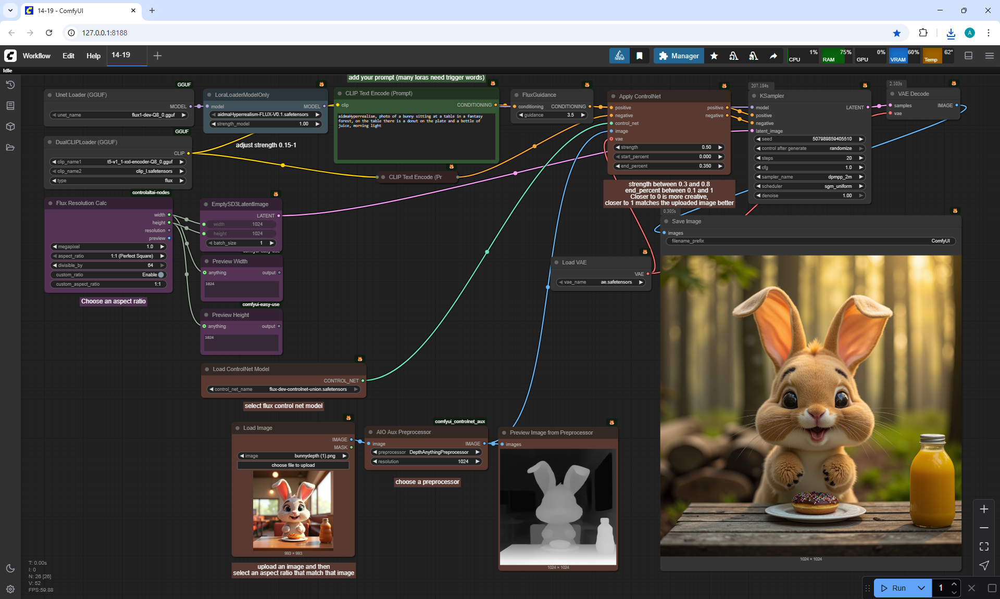Image resolution: width=1000 pixels, height=599 pixels.
Task: Adjust the ControlNet strength 0.50 slider
Action: [669, 147]
